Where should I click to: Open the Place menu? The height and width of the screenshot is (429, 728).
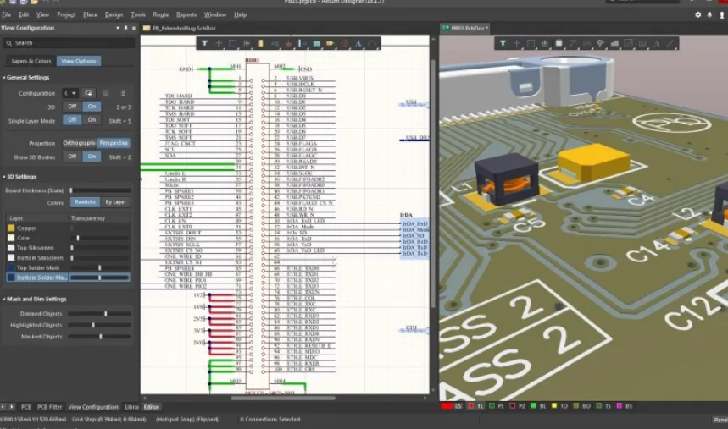pyautogui.click(x=90, y=15)
